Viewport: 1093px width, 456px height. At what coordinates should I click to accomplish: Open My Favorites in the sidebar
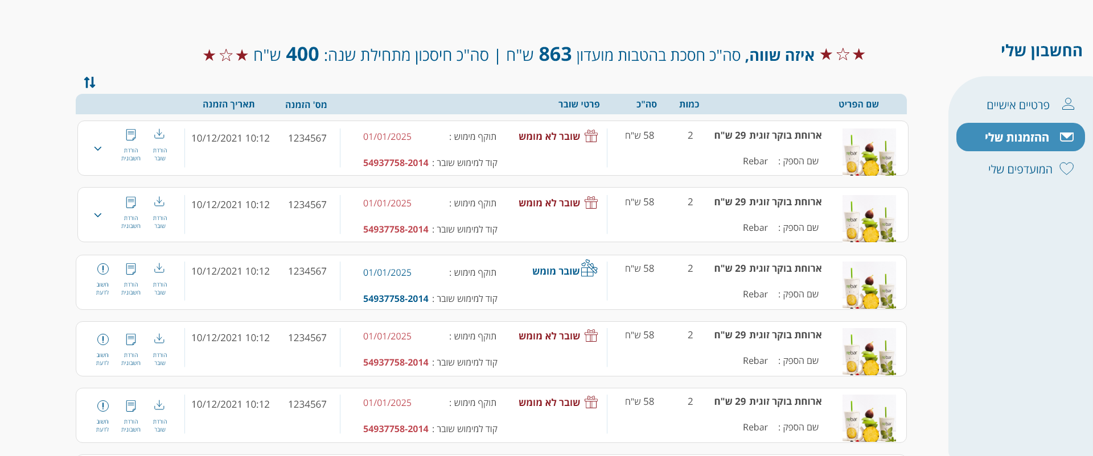[x=1031, y=169]
